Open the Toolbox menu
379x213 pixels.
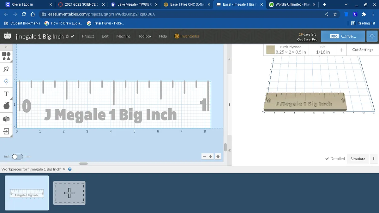coord(145,36)
